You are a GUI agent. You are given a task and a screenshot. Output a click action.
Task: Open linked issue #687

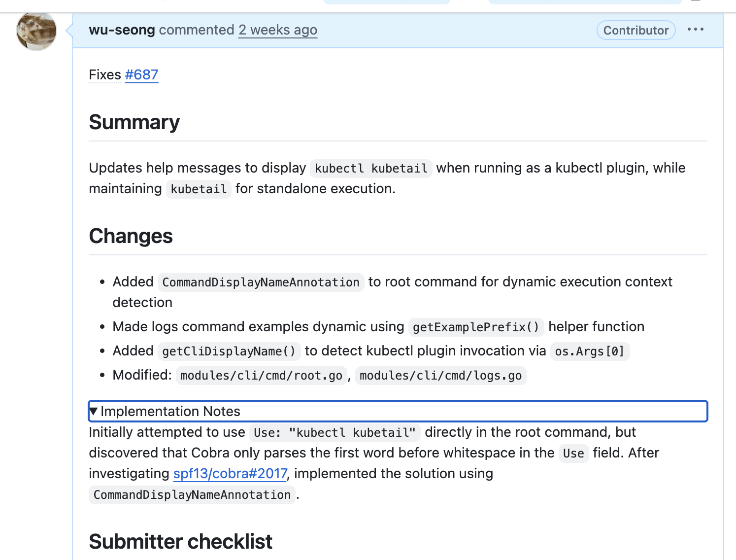[141, 75]
